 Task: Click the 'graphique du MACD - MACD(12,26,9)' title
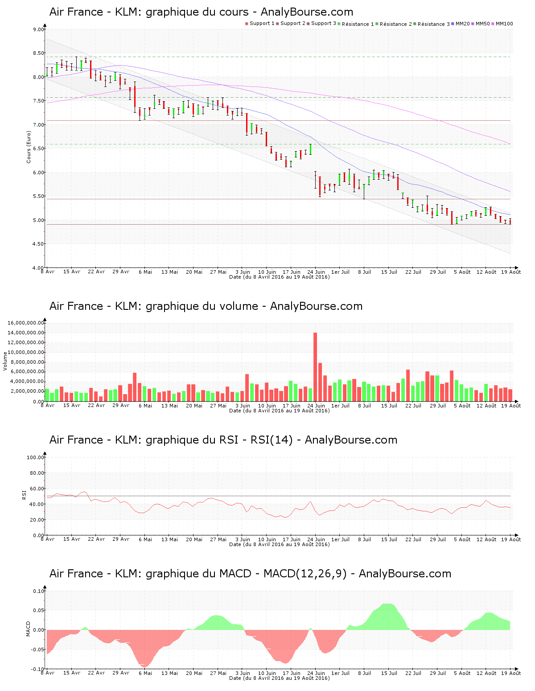tap(250, 574)
